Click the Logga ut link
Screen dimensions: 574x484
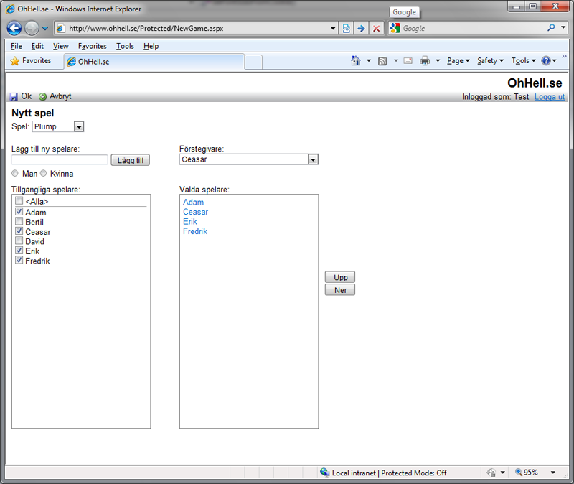point(549,97)
